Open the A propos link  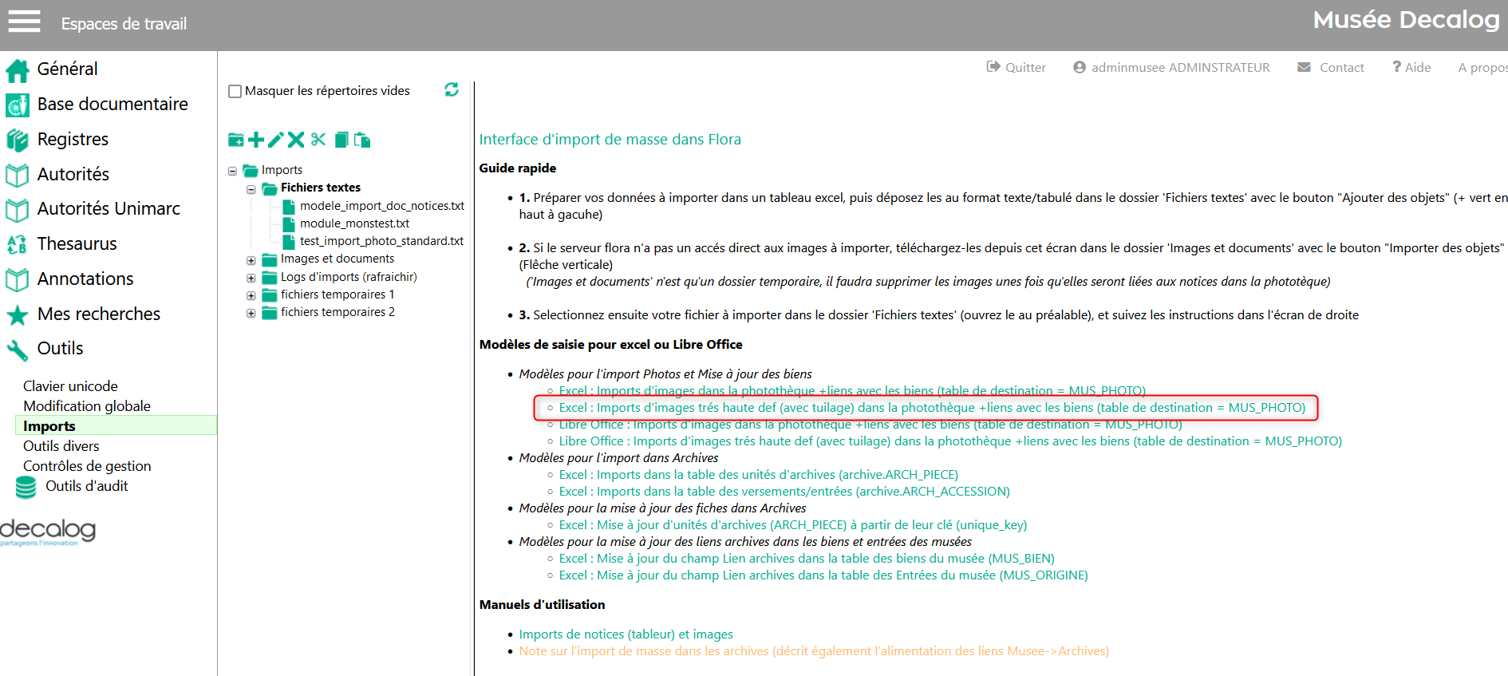coord(1482,68)
